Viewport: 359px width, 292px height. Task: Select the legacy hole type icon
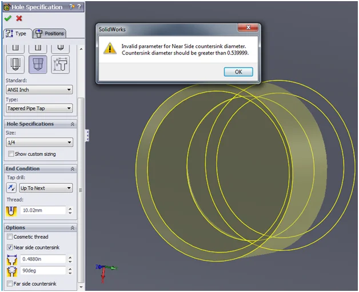60,65
